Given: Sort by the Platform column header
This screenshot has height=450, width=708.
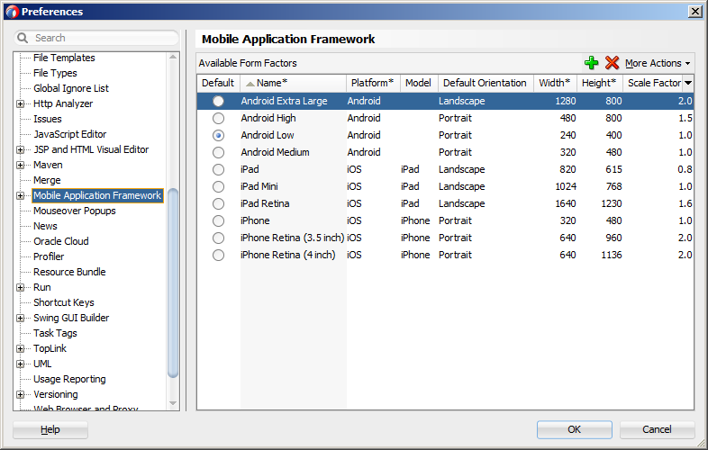Looking at the screenshot, I should tap(373, 83).
